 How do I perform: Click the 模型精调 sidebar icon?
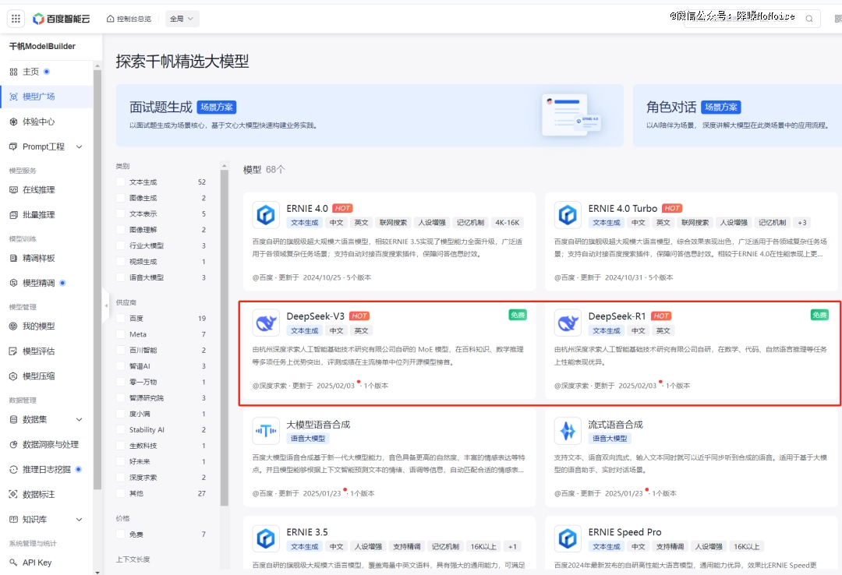pyautogui.click(x=13, y=283)
